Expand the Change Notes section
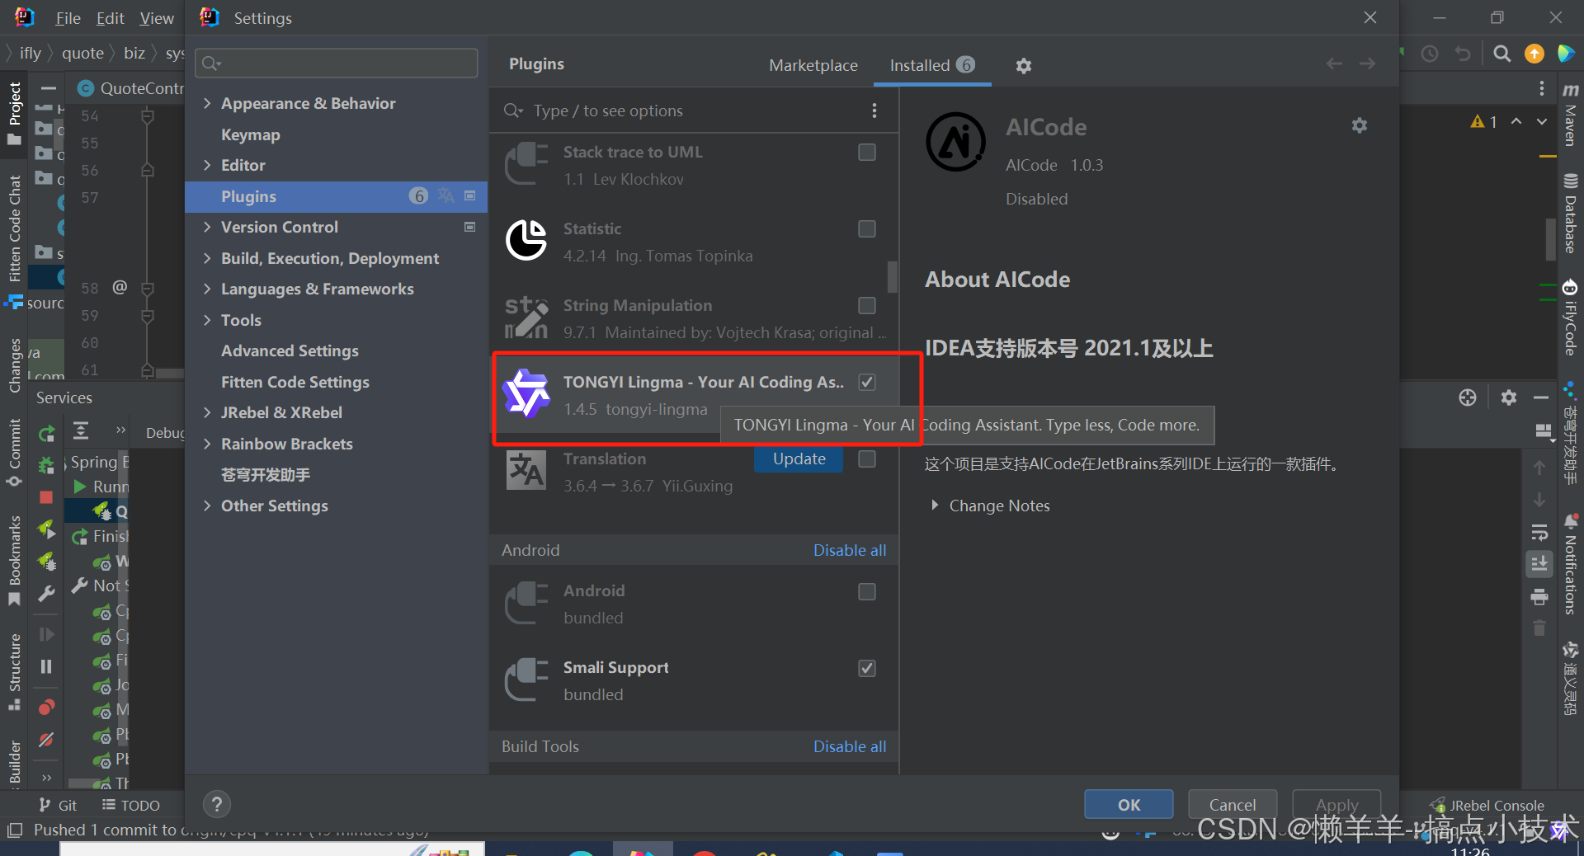This screenshot has width=1584, height=856. pos(935,505)
